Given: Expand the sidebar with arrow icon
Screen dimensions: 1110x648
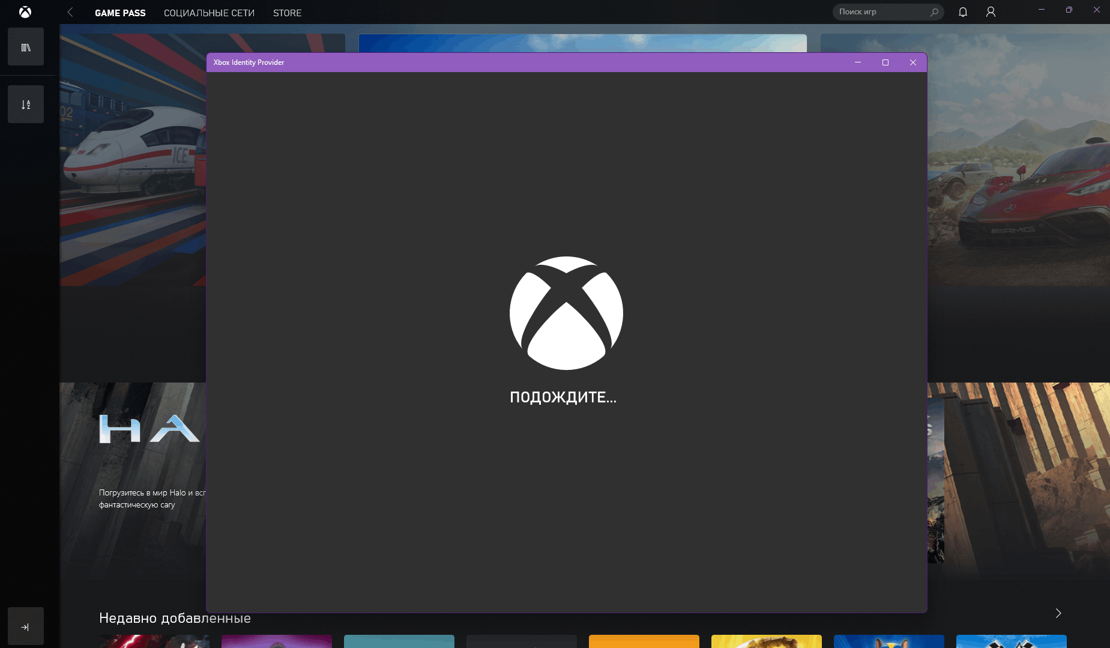Looking at the screenshot, I should [26, 626].
